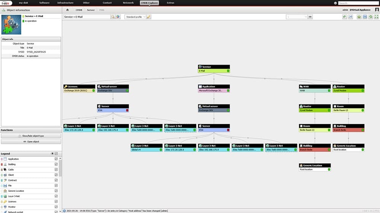Image resolution: width=380 pixels, height=213 pixels.
Task: Click the globe icon next to the magnifier
Action: point(118,17)
